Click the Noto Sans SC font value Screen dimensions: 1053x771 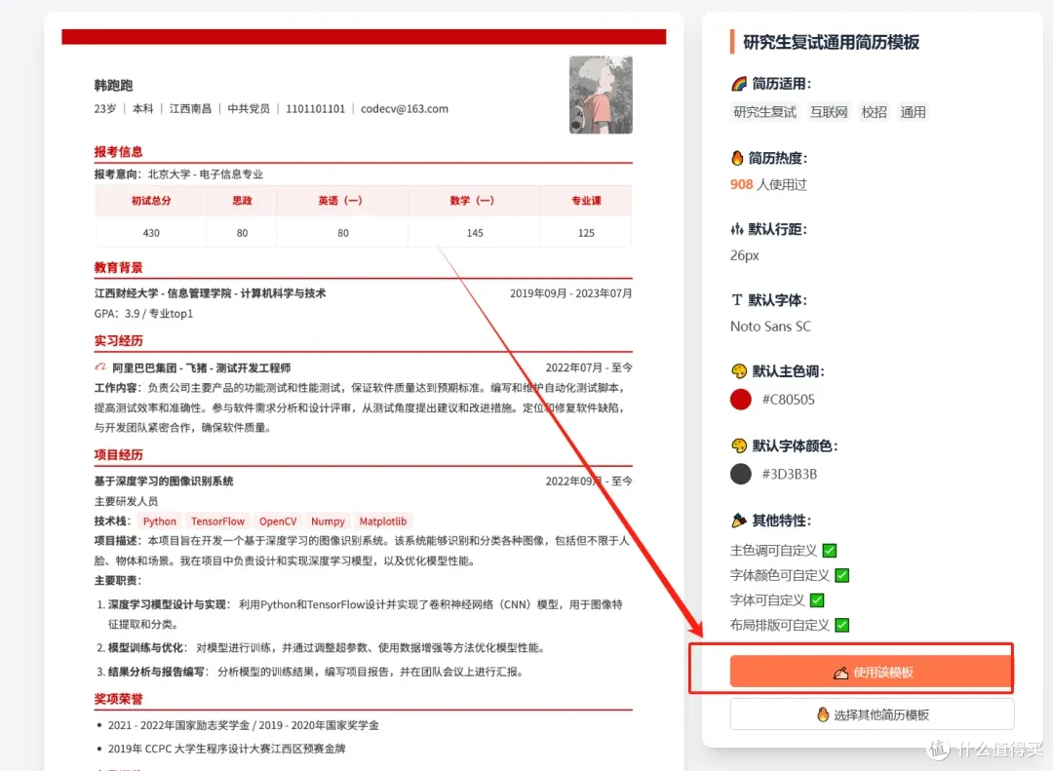(770, 327)
